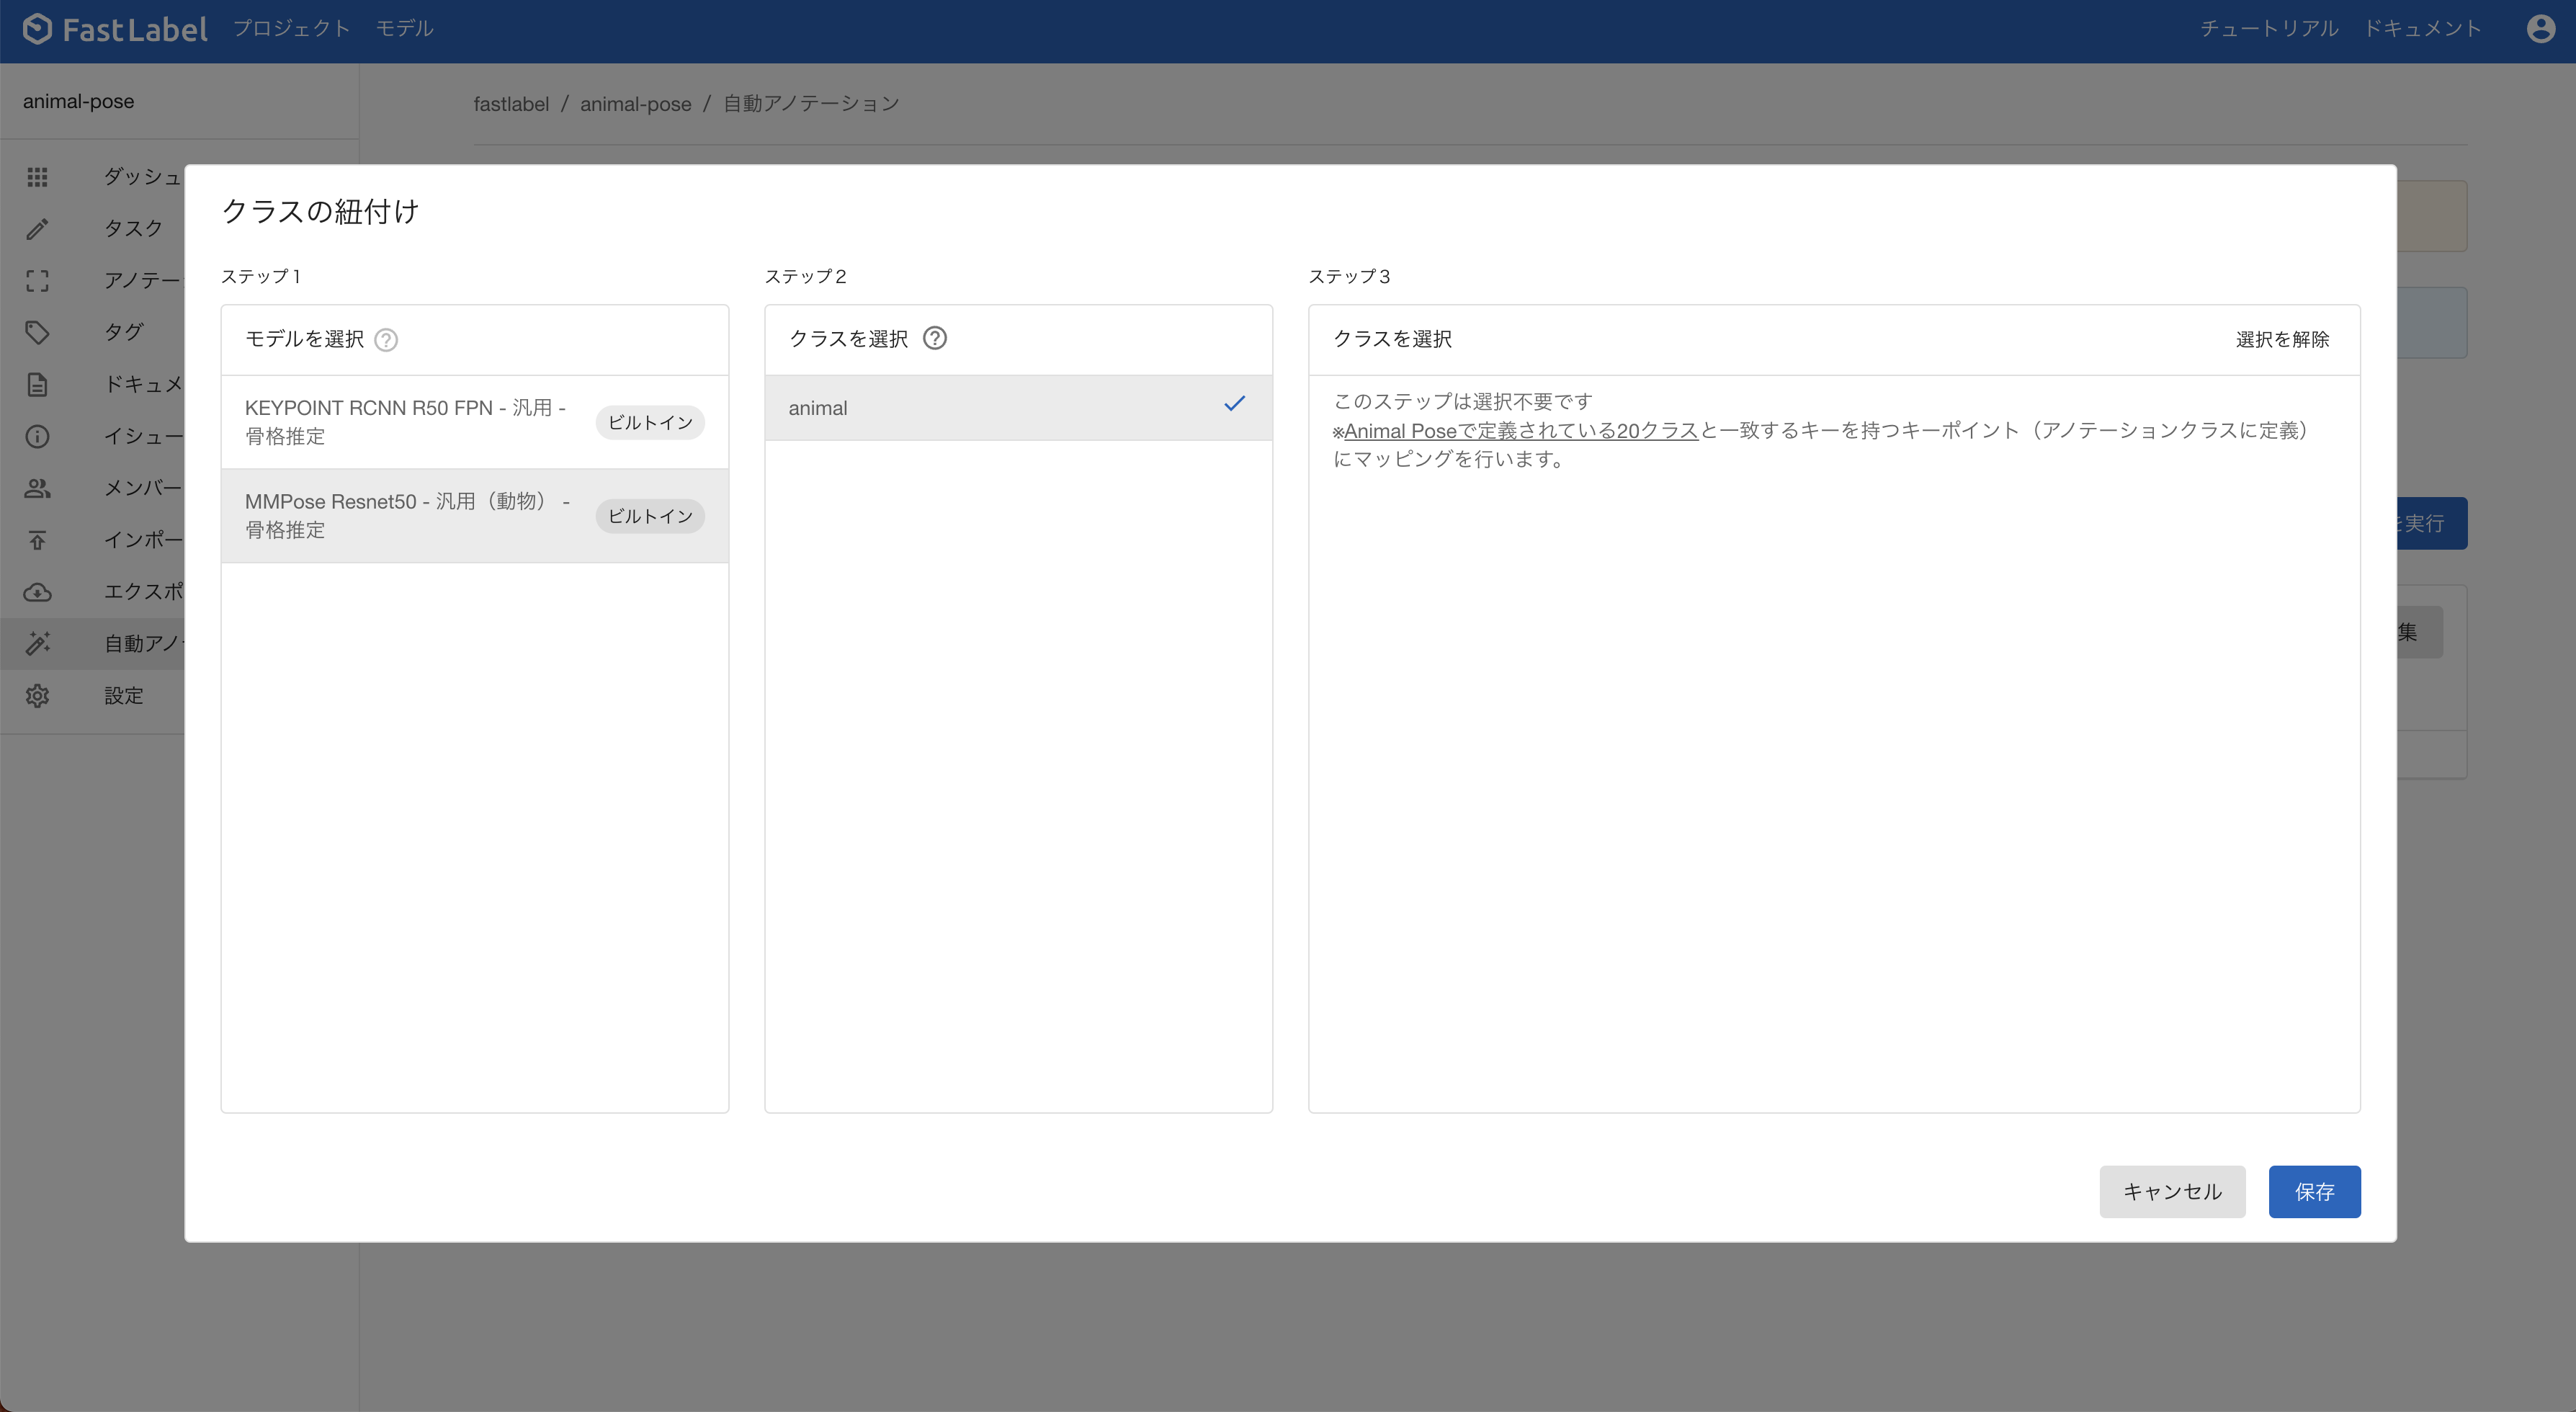Click the FastLabel logo icon

pyautogui.click(x=37, y=29)
